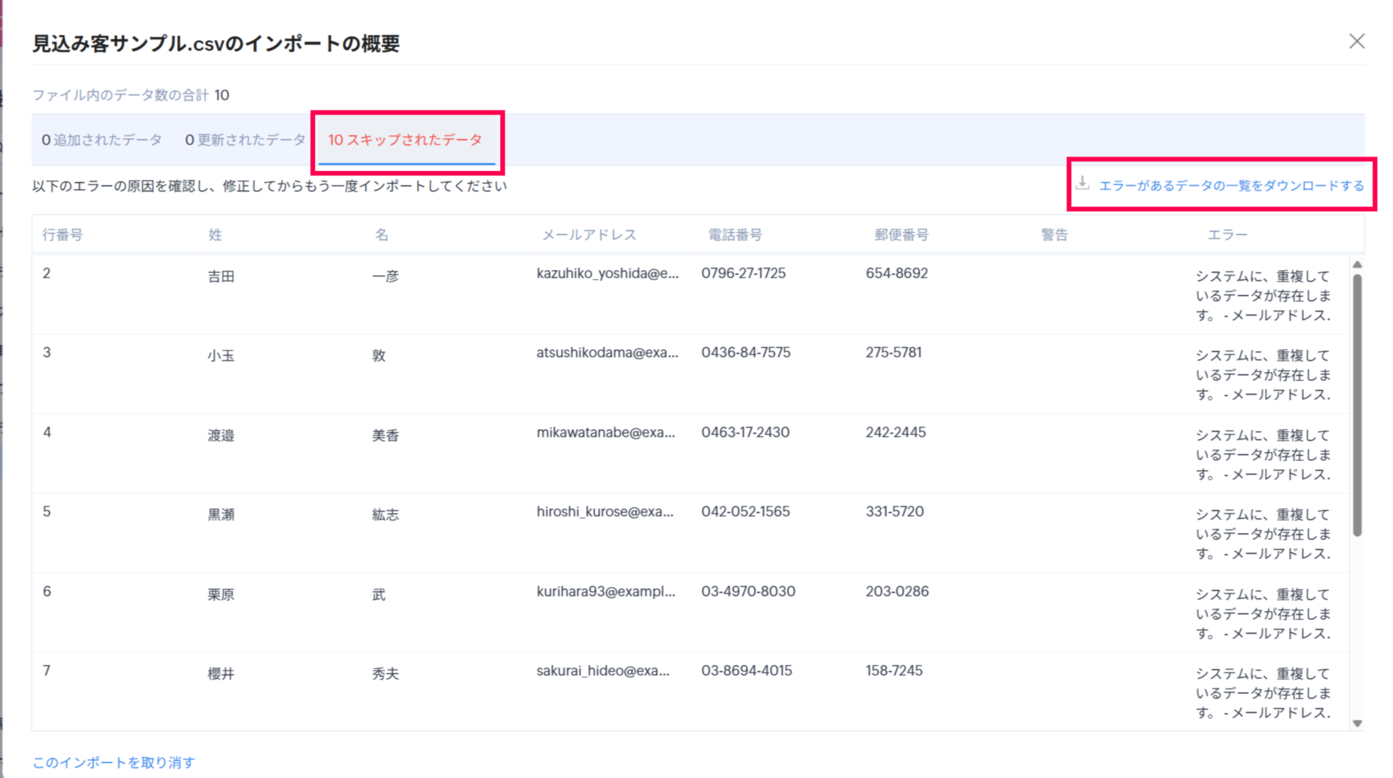Image resolution: width=1393 pixels, height=778 pixels.
Task: Select the row for 吉田 一彦
Action: (x=221, y=277)
